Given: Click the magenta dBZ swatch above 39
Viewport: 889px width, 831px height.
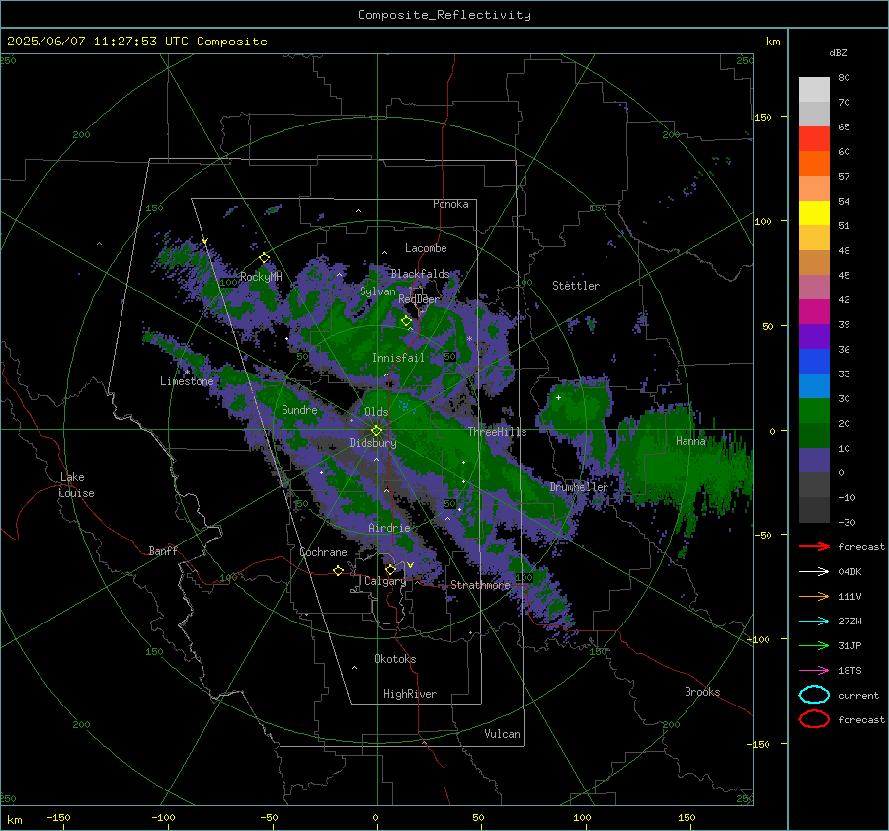Looking at the screenshot, I should click(x=814, y=312).
